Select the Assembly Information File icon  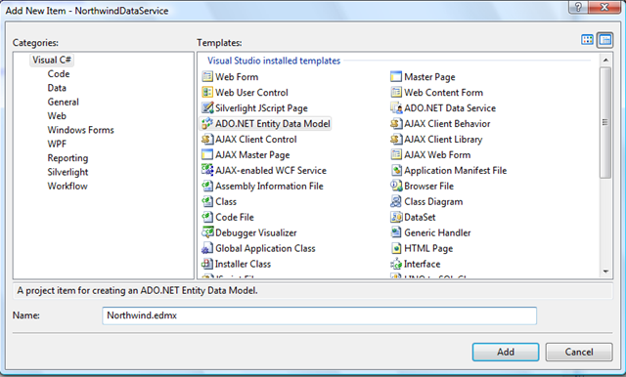coord(207,186)
